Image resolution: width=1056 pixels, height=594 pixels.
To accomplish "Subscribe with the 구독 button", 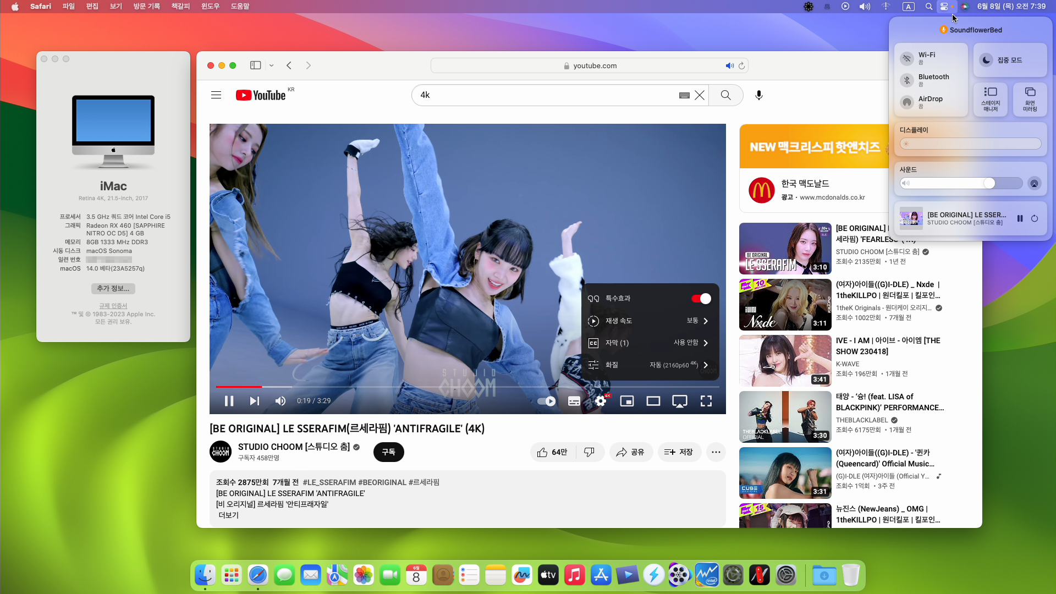I will coord(389,452).
